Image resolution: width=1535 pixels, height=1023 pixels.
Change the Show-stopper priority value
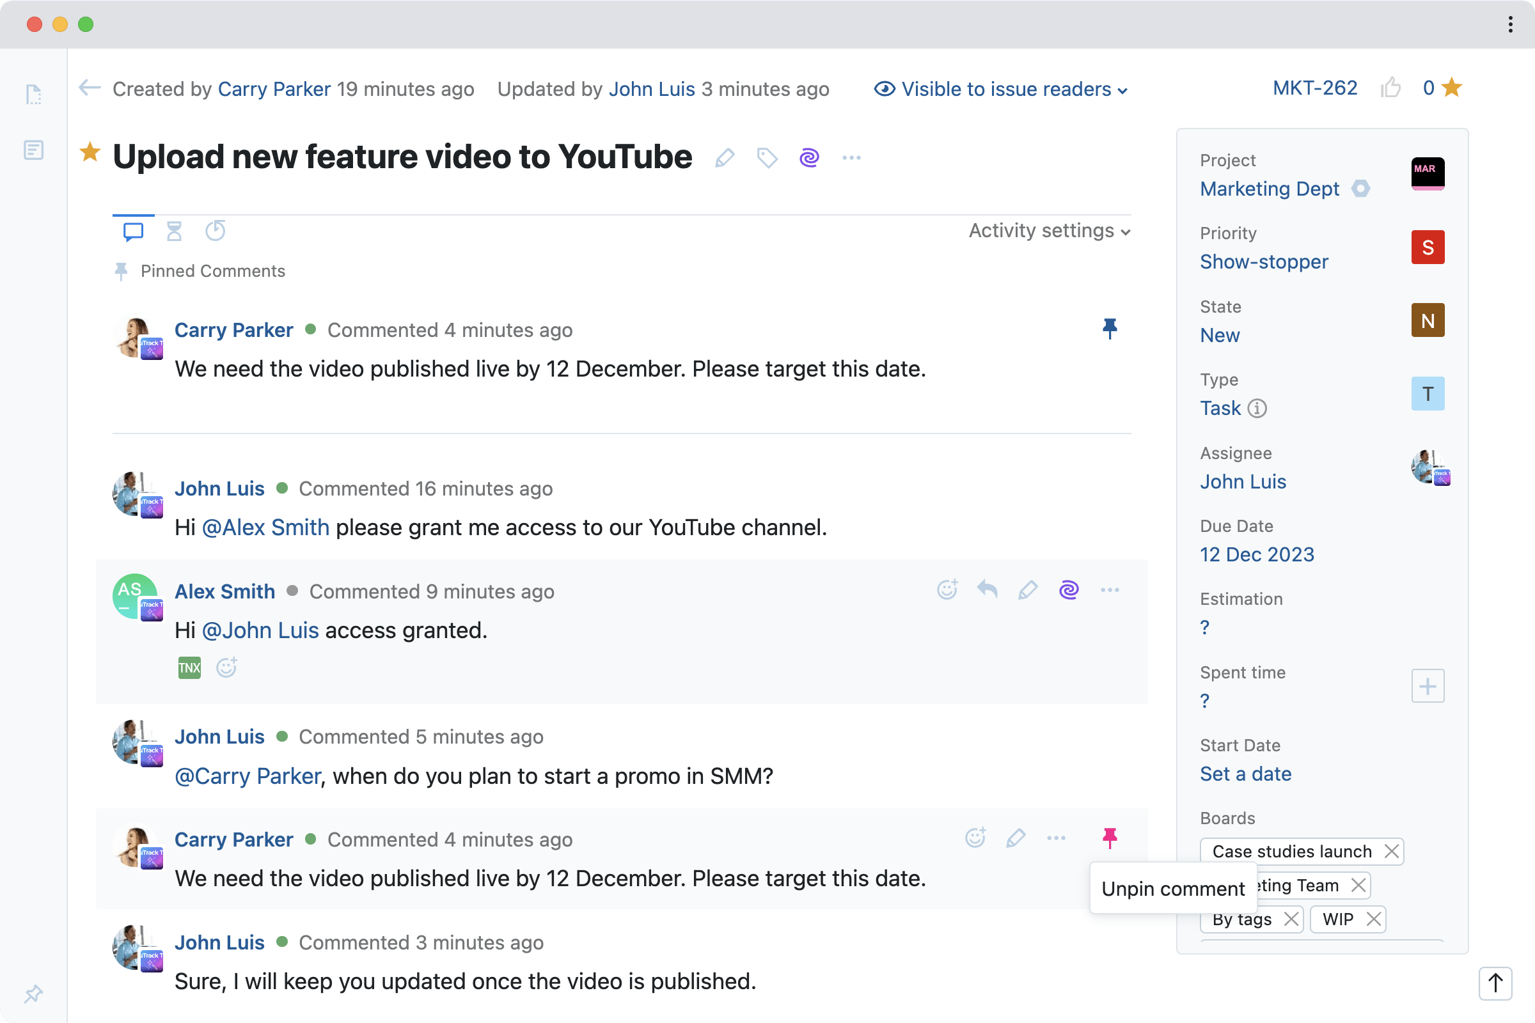1264,262
